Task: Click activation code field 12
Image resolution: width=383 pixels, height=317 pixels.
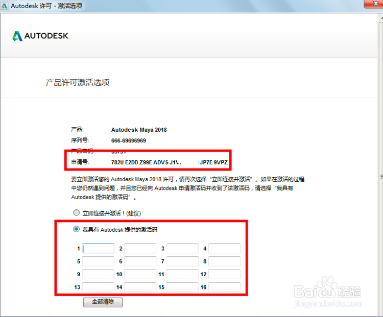Action: coord(224,274)
